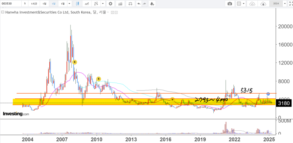Click the 2025 time axis label
This screenshot has width=293, height=143.
(x=269, y=139)
